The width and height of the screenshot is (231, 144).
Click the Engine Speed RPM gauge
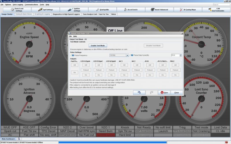[x=29, y=45]
